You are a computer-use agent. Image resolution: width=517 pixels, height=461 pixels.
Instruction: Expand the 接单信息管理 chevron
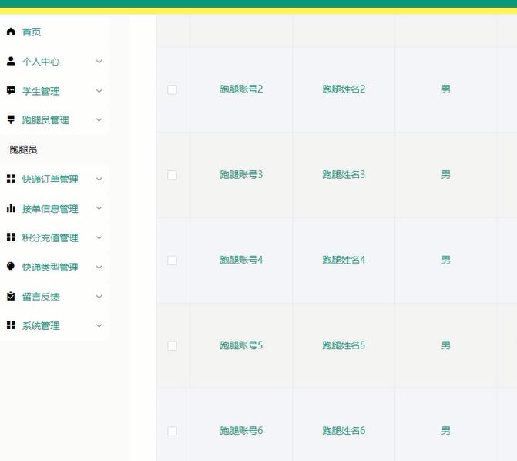tap(99, 208)
